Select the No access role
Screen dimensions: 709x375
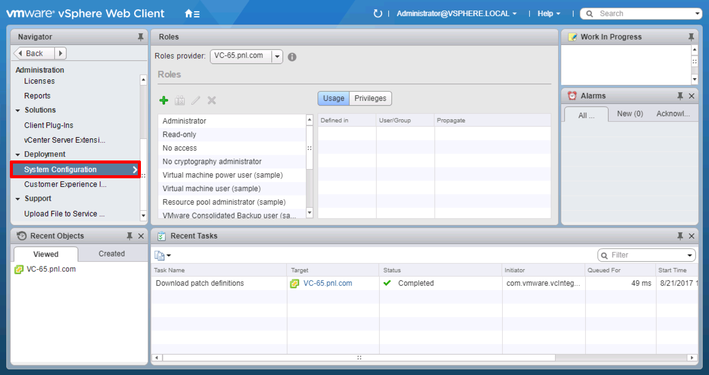[x=233, y=148]
